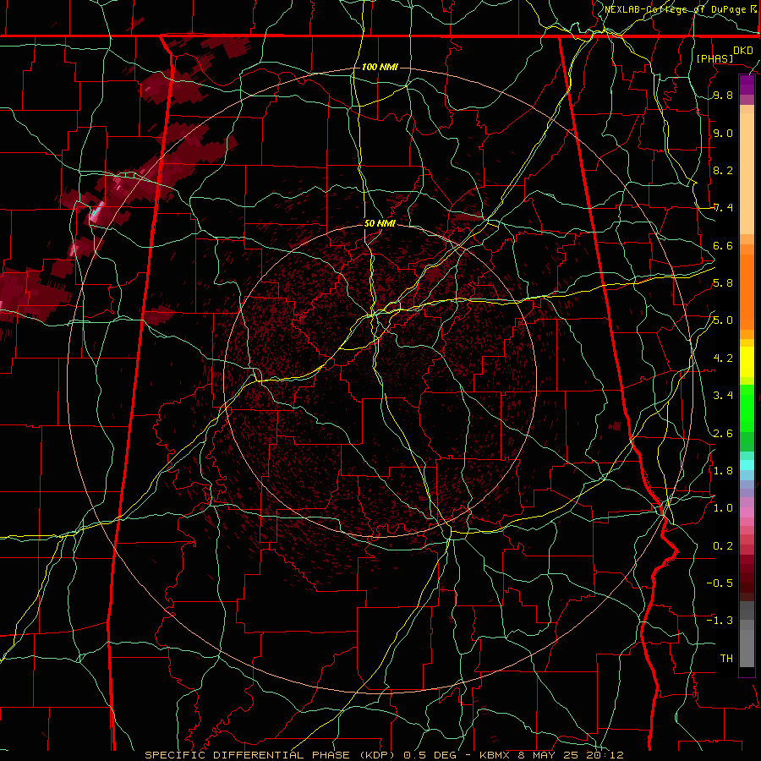Viewport: 761px width, 761px height.
Task: Click the 0.2 scale value
Action: click(x=723, y=546)
